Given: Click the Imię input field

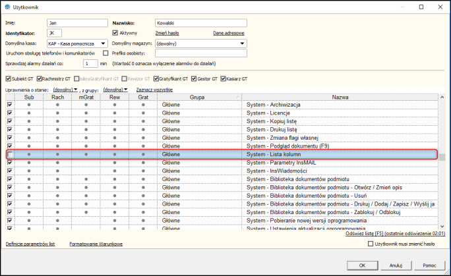Looking at the screenshot, I should (77, 23).
